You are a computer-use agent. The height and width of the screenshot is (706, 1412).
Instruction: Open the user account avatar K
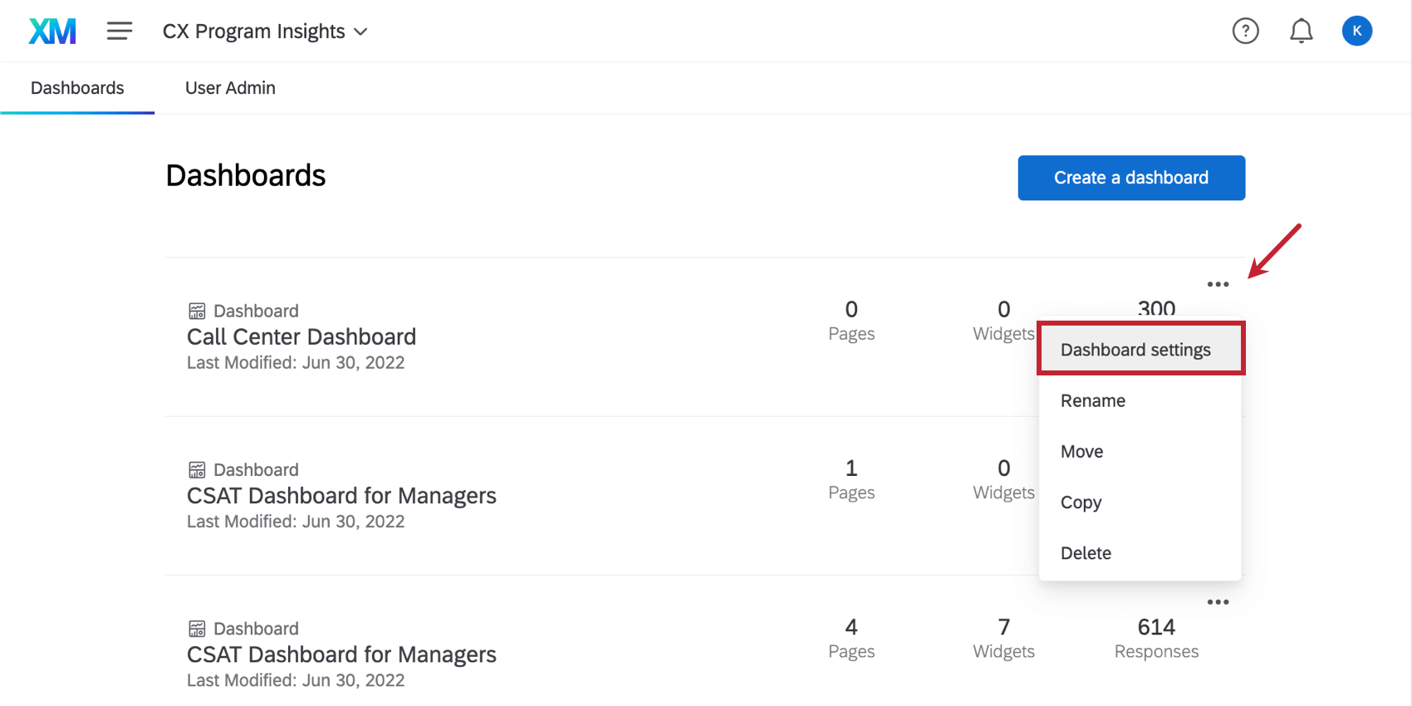(1356, 32)
